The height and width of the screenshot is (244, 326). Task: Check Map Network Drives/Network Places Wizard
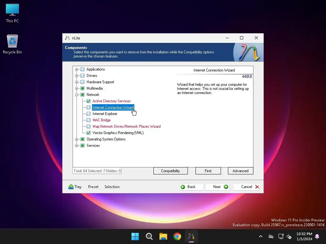[89, 126]
